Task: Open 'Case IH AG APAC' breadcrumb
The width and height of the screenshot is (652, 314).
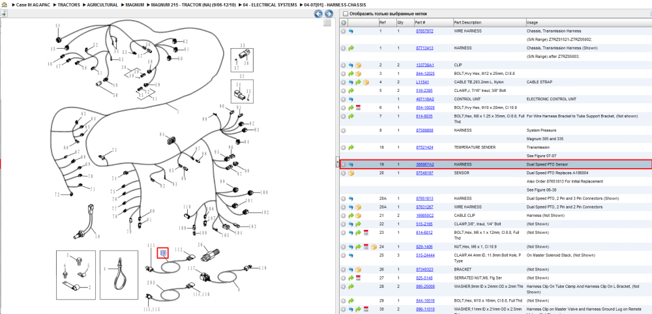Action: pyautogui.click(x=33, y=5)
